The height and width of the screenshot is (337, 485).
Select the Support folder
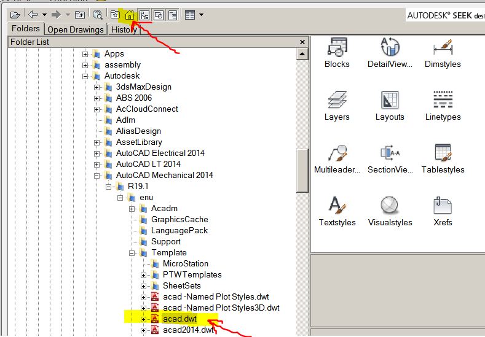[166, 242]
